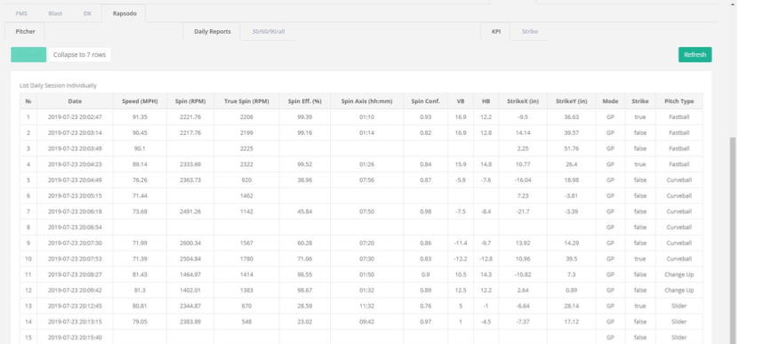Click spin value 2600.34
Image resolution: width=763 pixels, height=344 pixels.
pyautogui.click(x=190, y=243)
